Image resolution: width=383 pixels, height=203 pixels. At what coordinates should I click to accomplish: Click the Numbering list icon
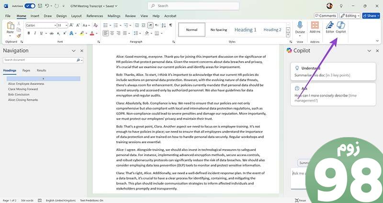(x=115, y=25)
